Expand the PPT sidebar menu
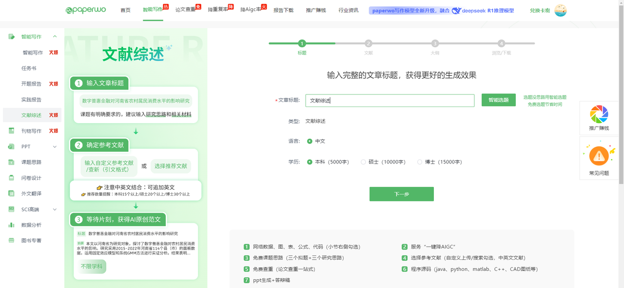 coord(55,146)
